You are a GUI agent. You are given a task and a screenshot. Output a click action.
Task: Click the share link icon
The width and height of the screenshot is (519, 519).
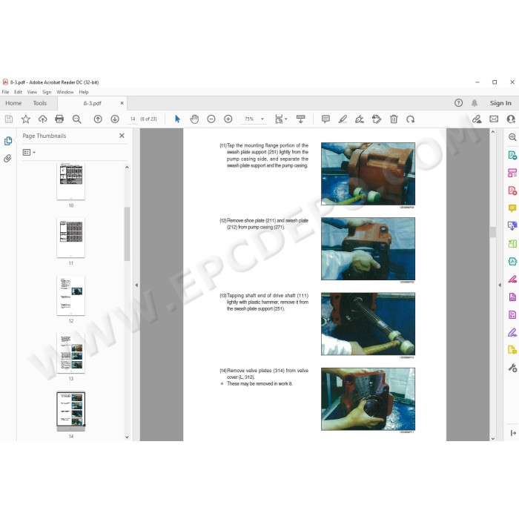(477, 119)
